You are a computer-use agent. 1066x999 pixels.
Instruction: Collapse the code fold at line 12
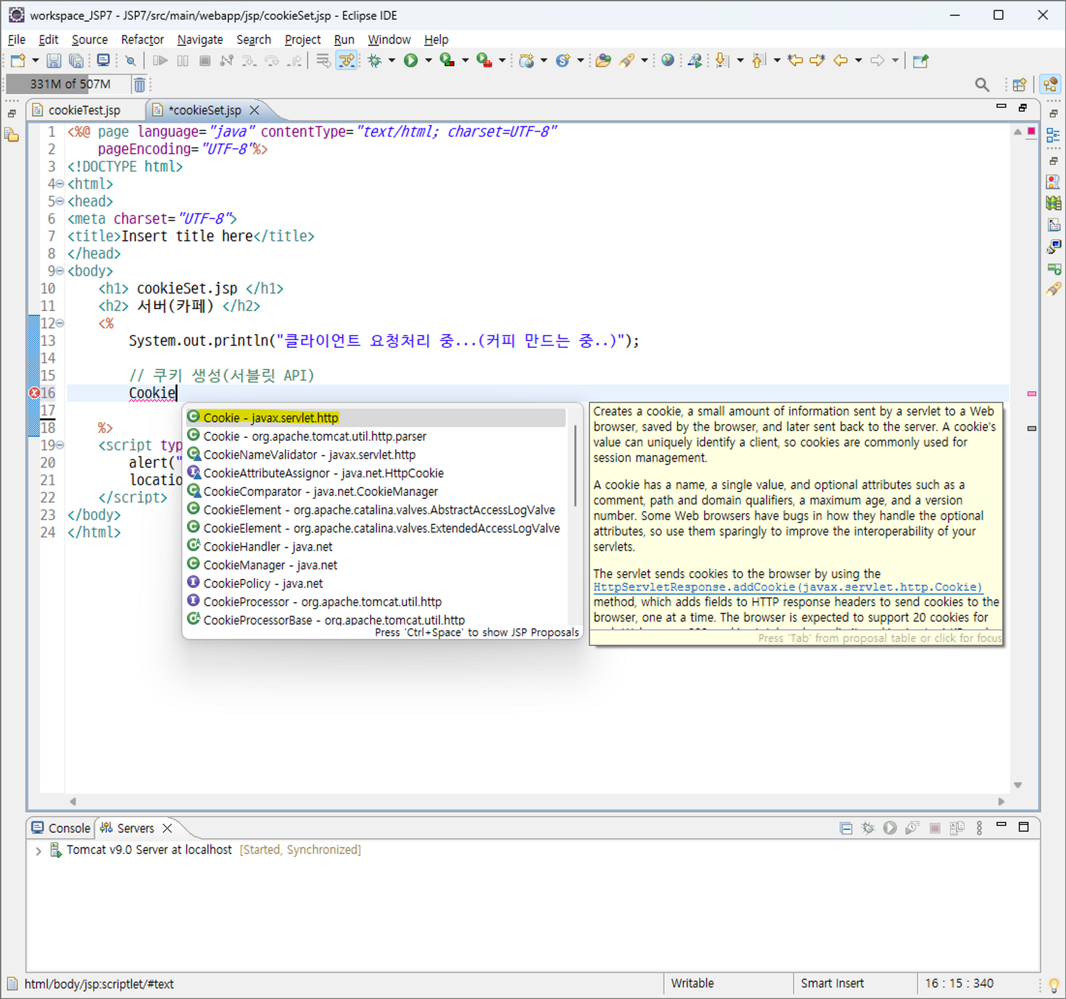[61, 323]
